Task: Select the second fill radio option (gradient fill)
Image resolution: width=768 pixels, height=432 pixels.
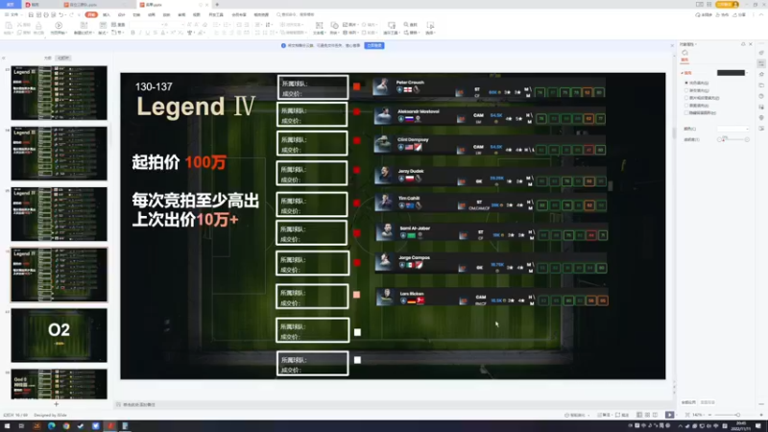Action: 686,90
